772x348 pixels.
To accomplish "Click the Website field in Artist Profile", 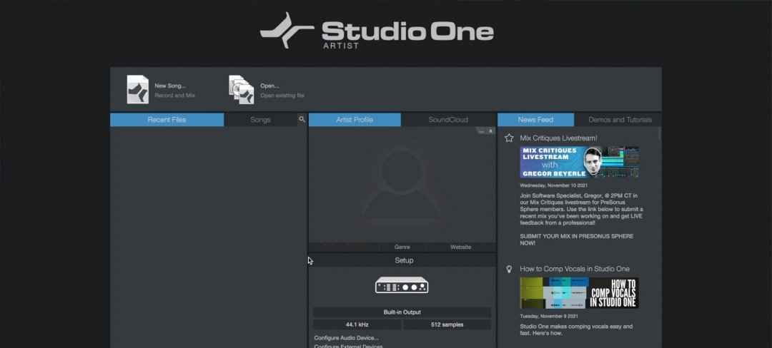I will pos(461,247).
